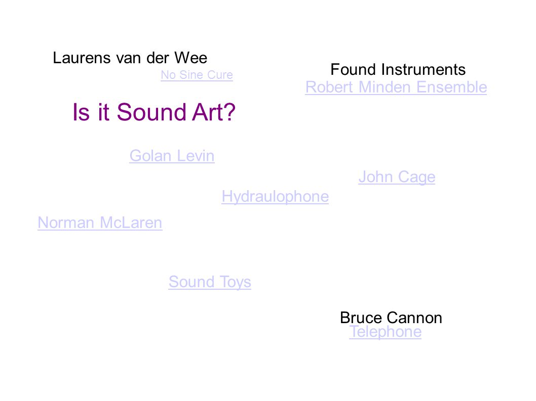Click the Found Instruments heading

coord(398,69)
